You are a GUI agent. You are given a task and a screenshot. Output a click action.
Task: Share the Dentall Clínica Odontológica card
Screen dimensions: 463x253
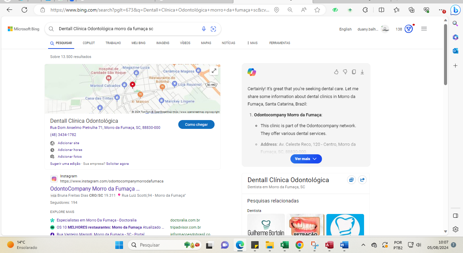[x=362, y=180]
